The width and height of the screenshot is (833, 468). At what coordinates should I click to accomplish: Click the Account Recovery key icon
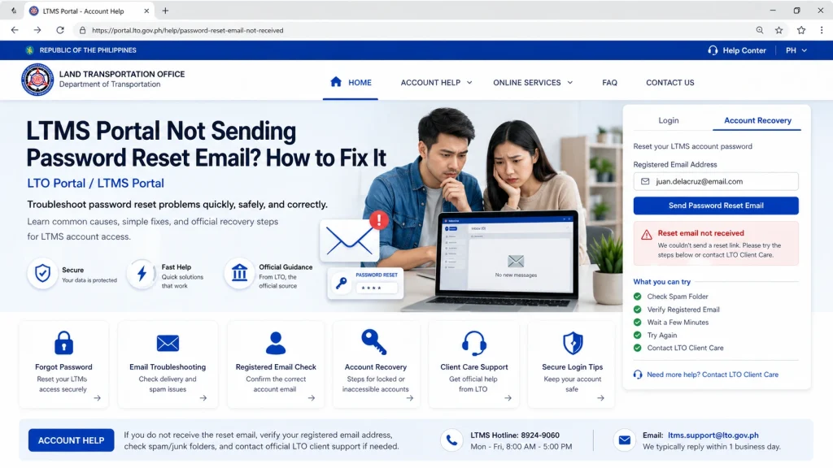point(373,342)
